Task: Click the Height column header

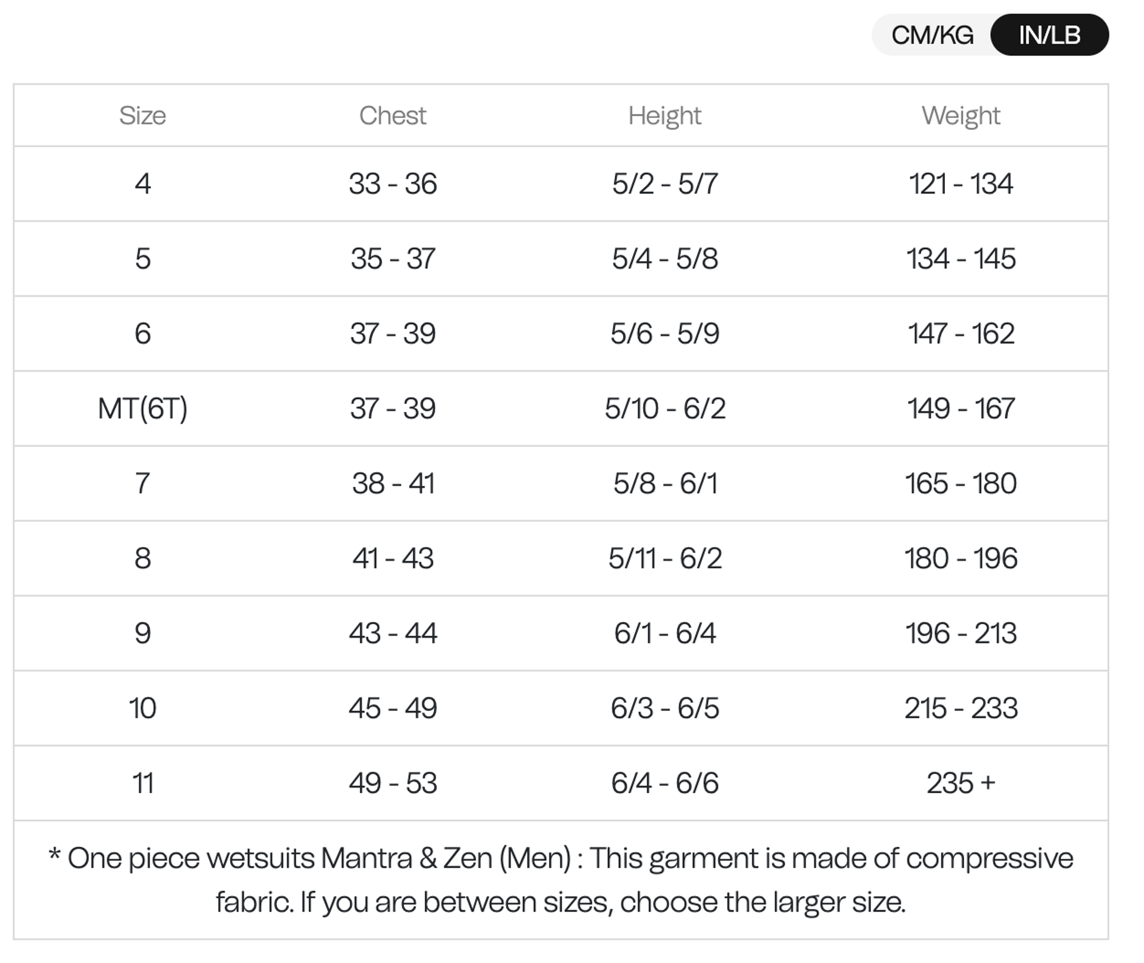Action: click(x=664, y=116)
